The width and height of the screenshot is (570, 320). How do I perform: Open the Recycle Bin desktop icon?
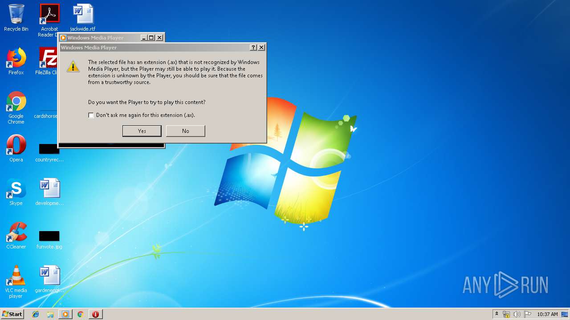pyautogui.click(x=16, y=18)
